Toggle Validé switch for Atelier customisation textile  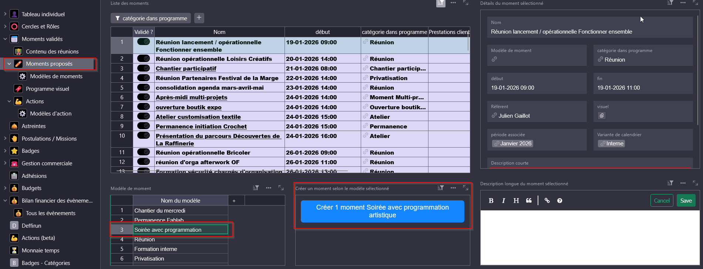click(x=143, y=116)
